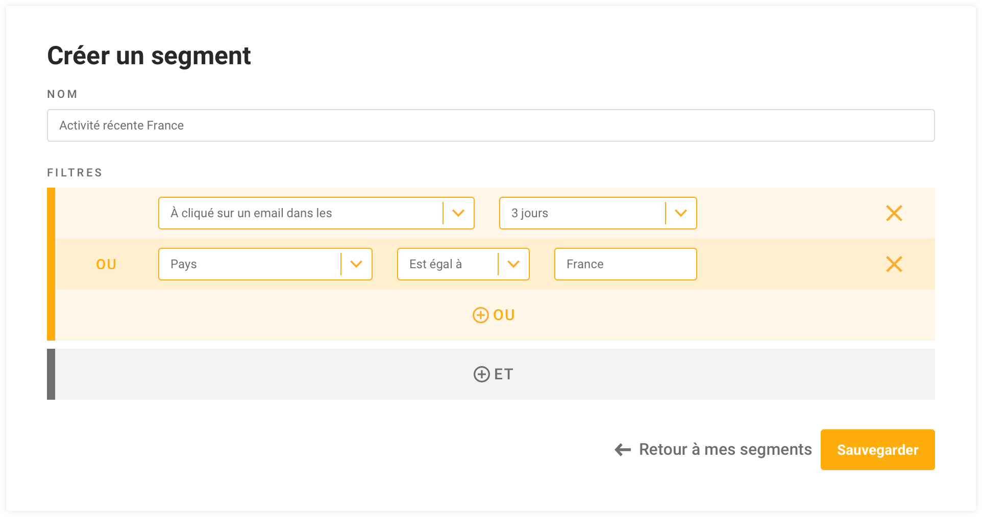Click the plus icon beside OU

point(480,315)
